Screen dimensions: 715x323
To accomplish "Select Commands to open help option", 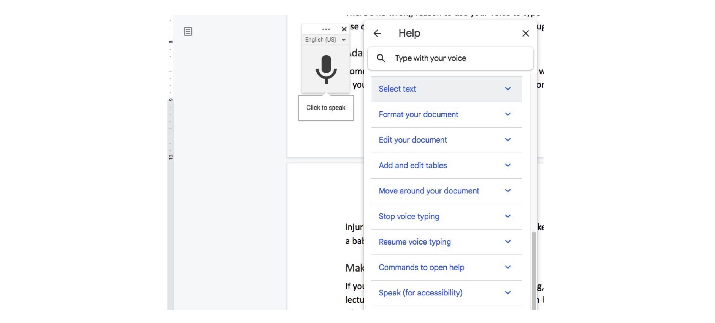I will coord(446,267).
